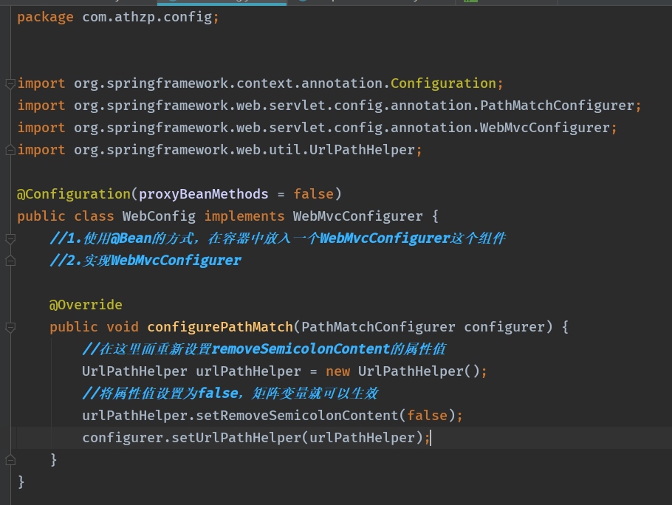
Task: Click configurePathMatch method name
Action: (220, 327)
